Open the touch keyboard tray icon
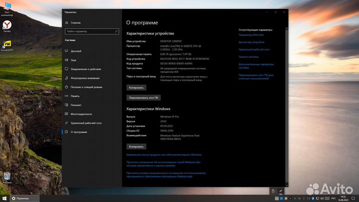The image size is (359, 202). (327, 199)
